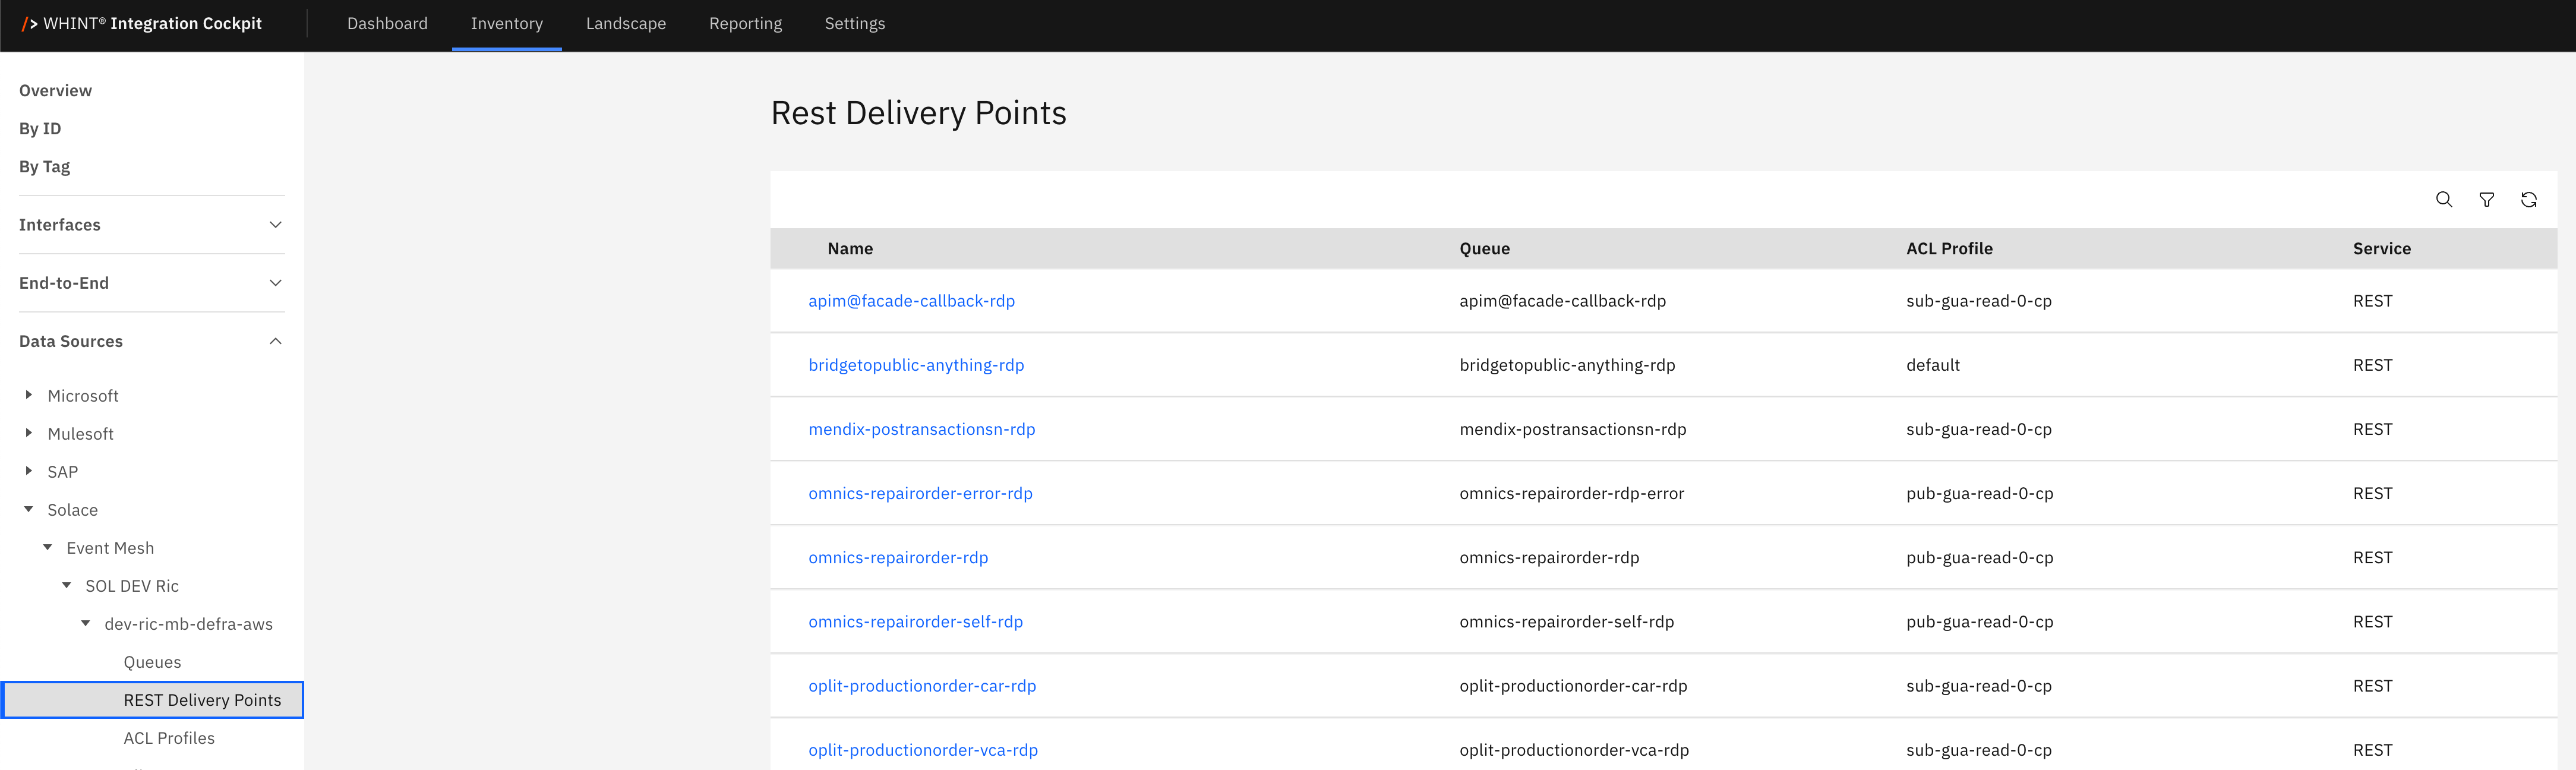This screenshot has width=2576, height=770.
Task: Click the search icon above the table
Action: click(x=2443, y=200)
